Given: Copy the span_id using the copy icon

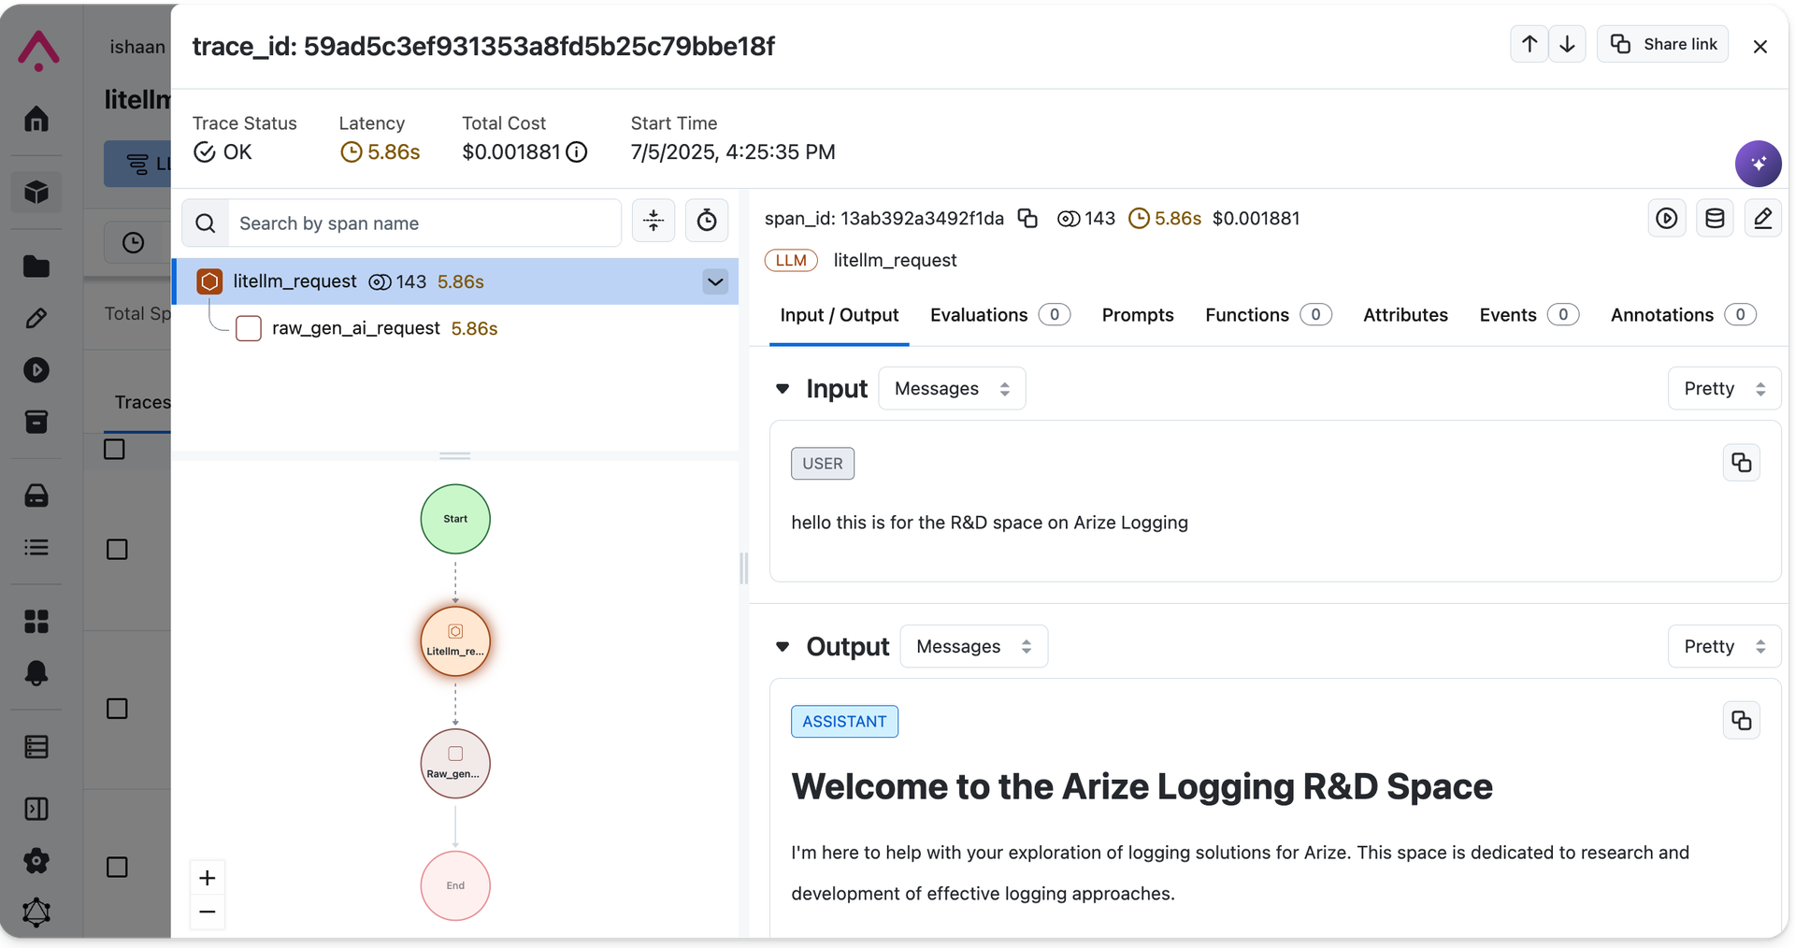Looking at the screenshot, I should 1027,218.
